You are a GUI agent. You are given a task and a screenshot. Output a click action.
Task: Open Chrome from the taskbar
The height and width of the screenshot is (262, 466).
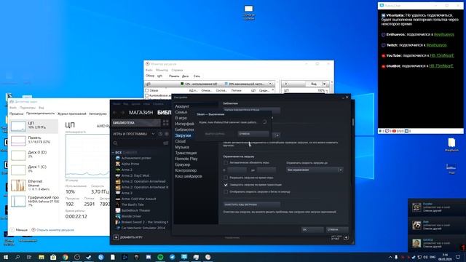coord(65,257)
